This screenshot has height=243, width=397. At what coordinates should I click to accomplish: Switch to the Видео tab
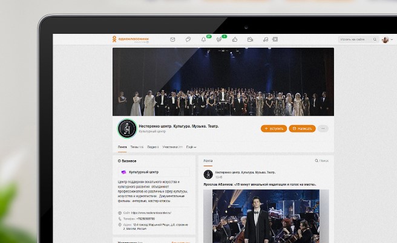pyautogui.click(x=153, y=147)
